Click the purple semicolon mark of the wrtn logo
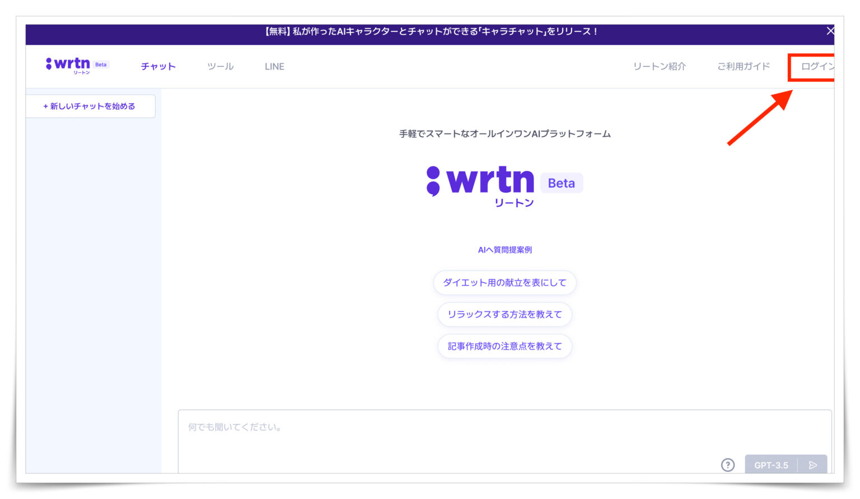Image resolution: width=860 pixels, height=499 pixels. 434,180
